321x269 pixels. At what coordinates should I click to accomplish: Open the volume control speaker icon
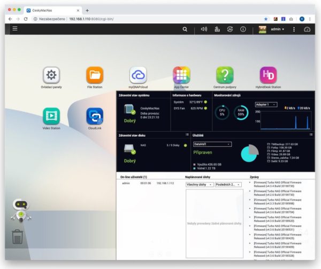[203, 29]
